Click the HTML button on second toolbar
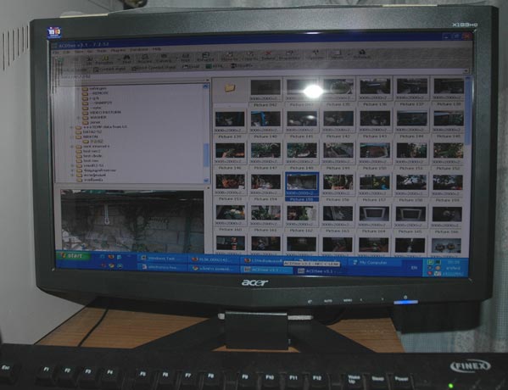 pyautogui.click(x=215, y=66)
